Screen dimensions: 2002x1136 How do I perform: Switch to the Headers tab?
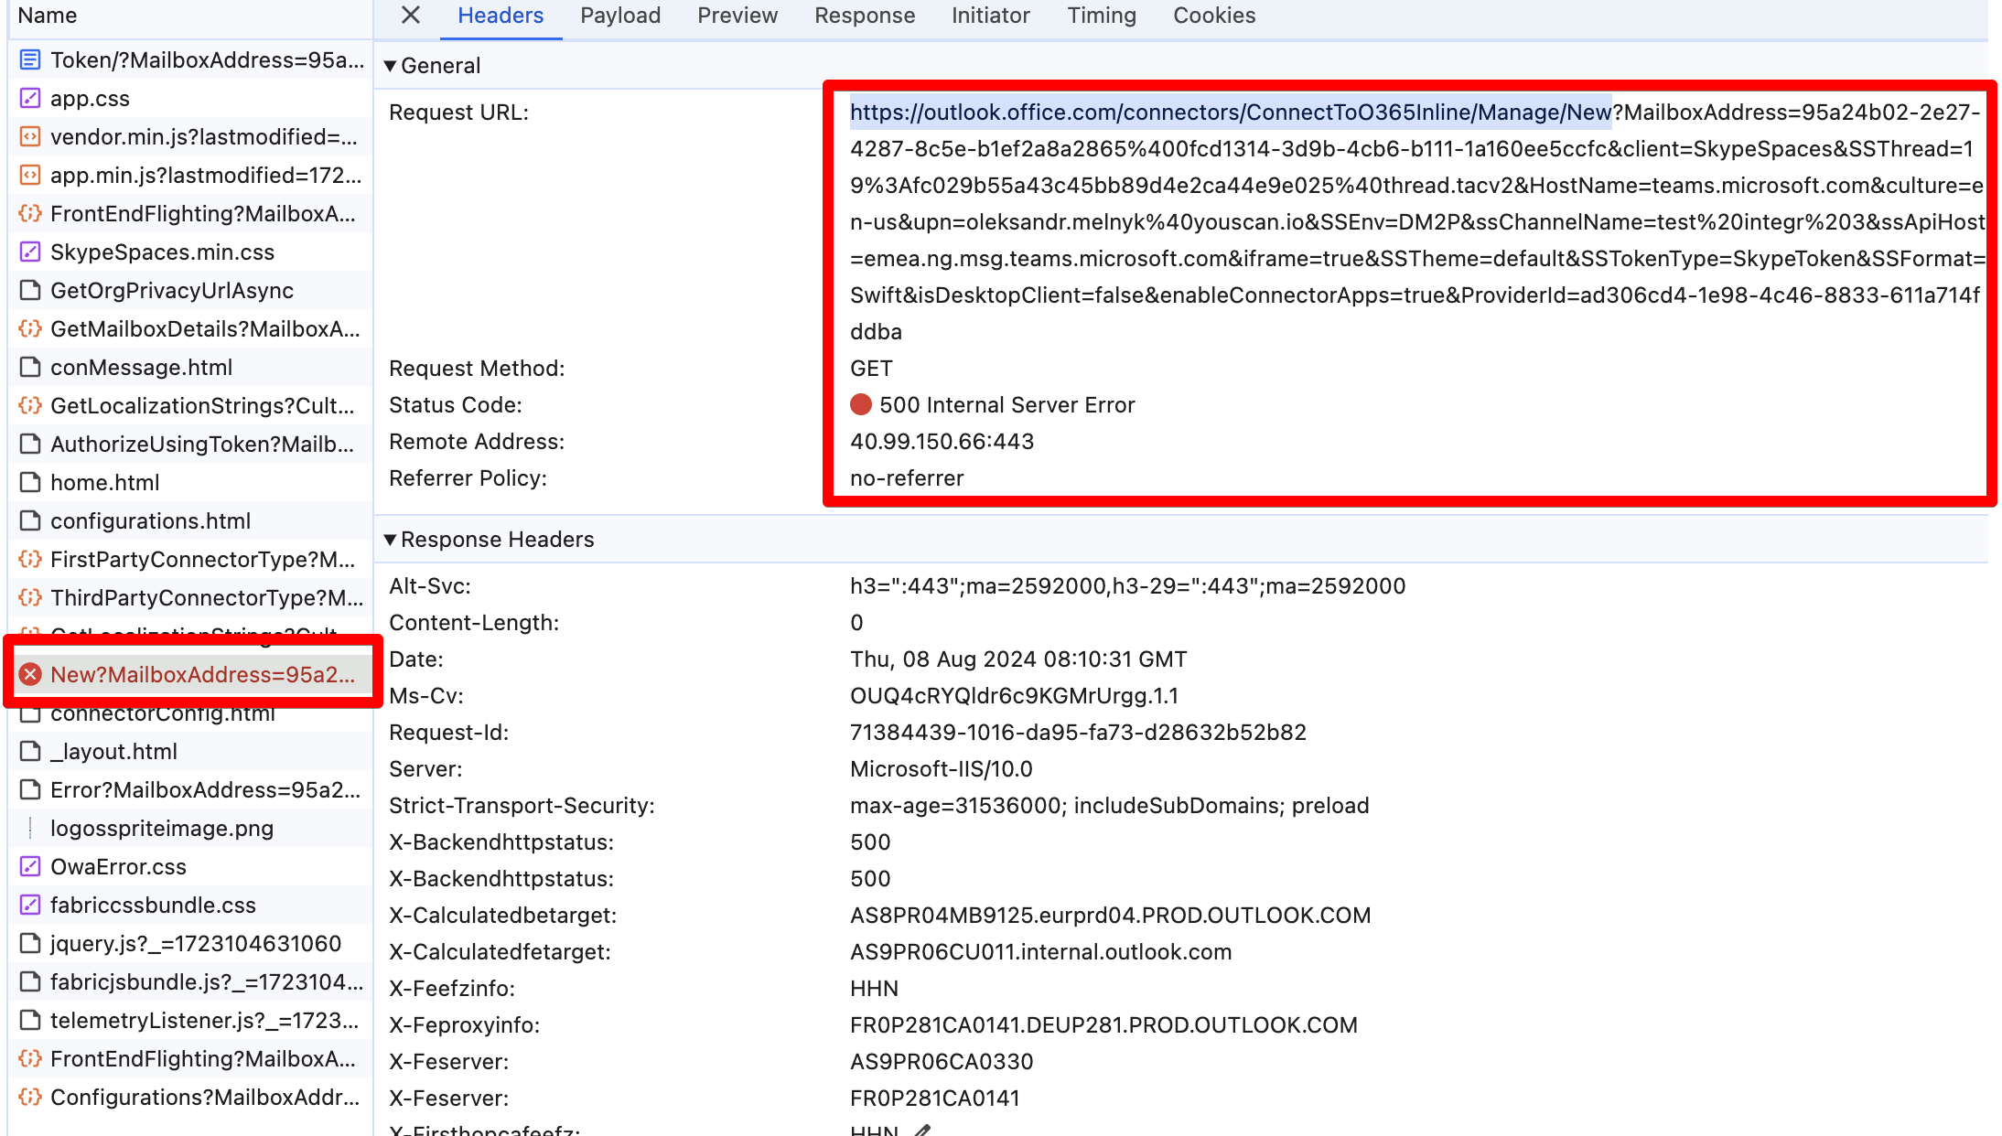pyautogui.click(x=500, y=16)
